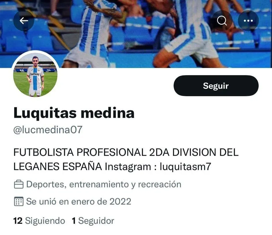Click the number 1 follower count
This screenshot has height=235, width=272.
74,221
